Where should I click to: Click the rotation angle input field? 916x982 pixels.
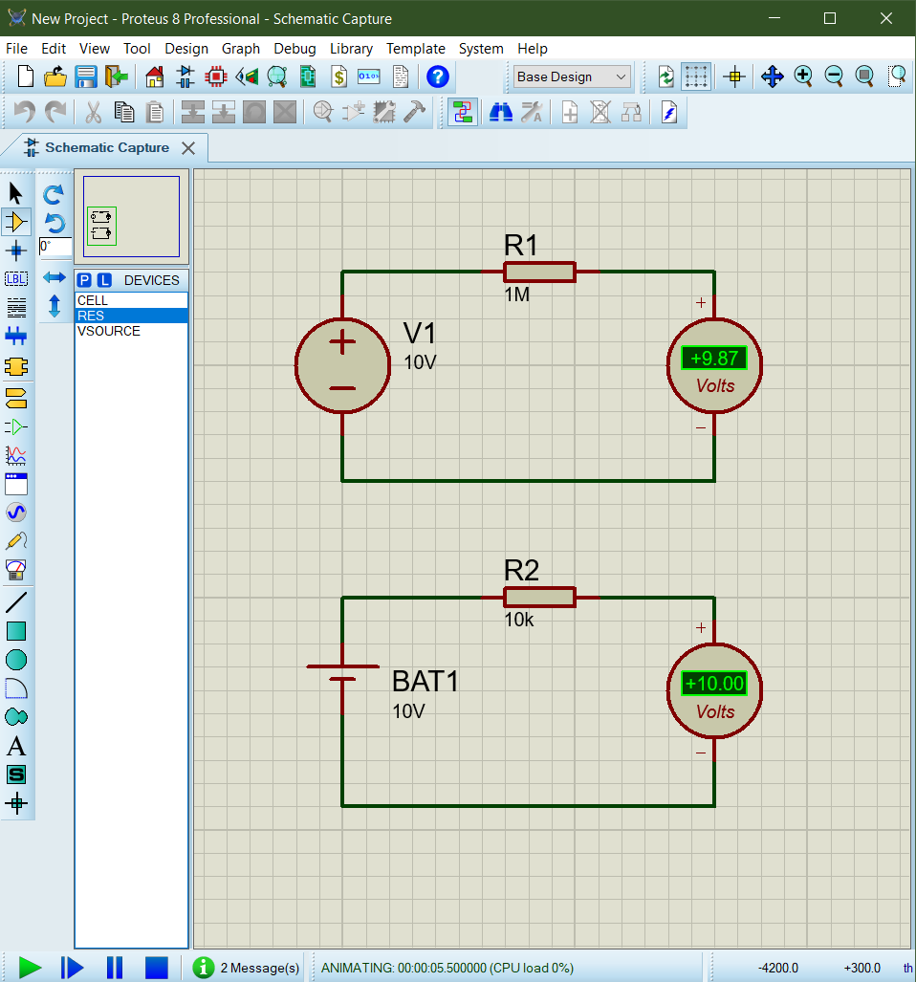click(55, 246)
